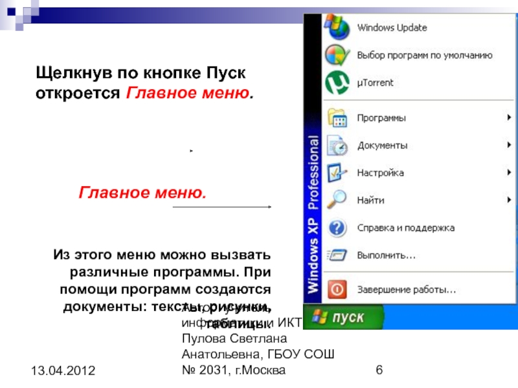The height and width of the screenshot is (388, 518).
Task: Click the Настройка menu label
Action: tap(380, 173)
